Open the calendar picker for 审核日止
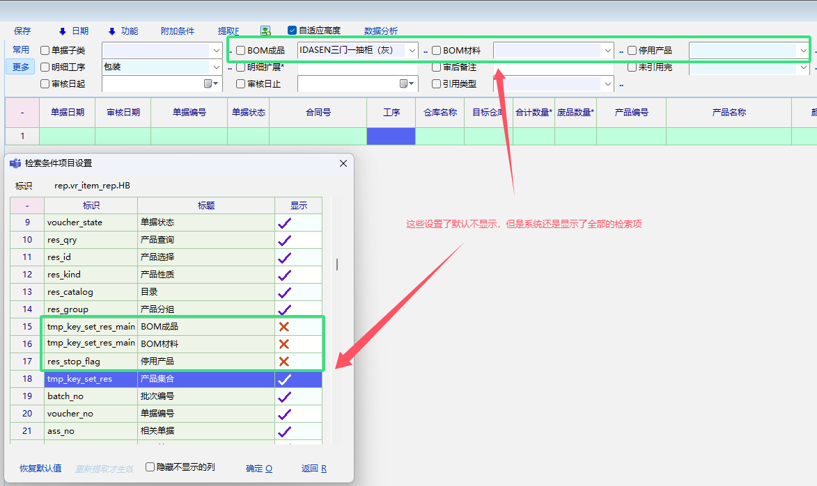 point(407,84)
